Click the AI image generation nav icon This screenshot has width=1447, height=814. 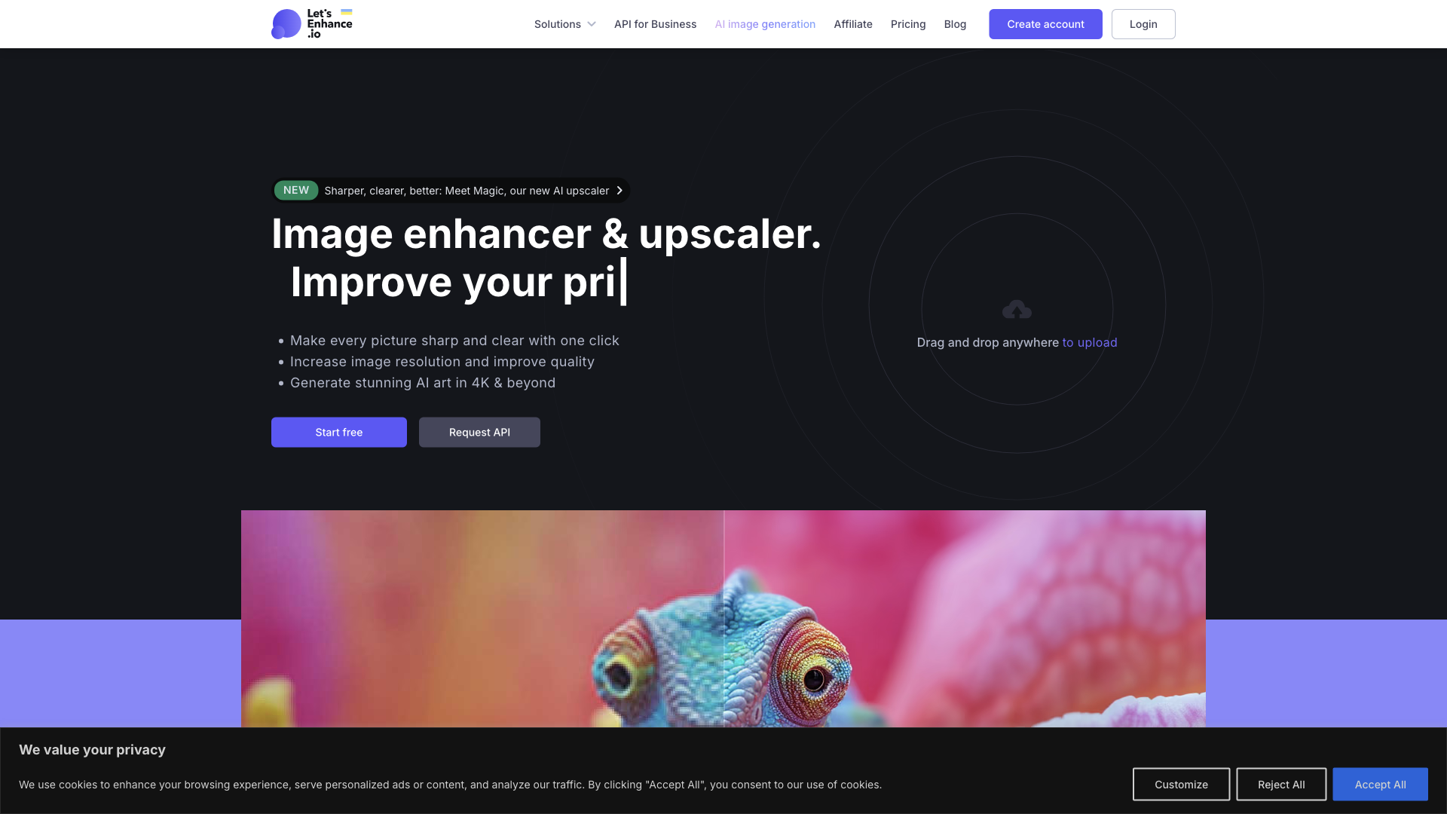click(764, 24)
